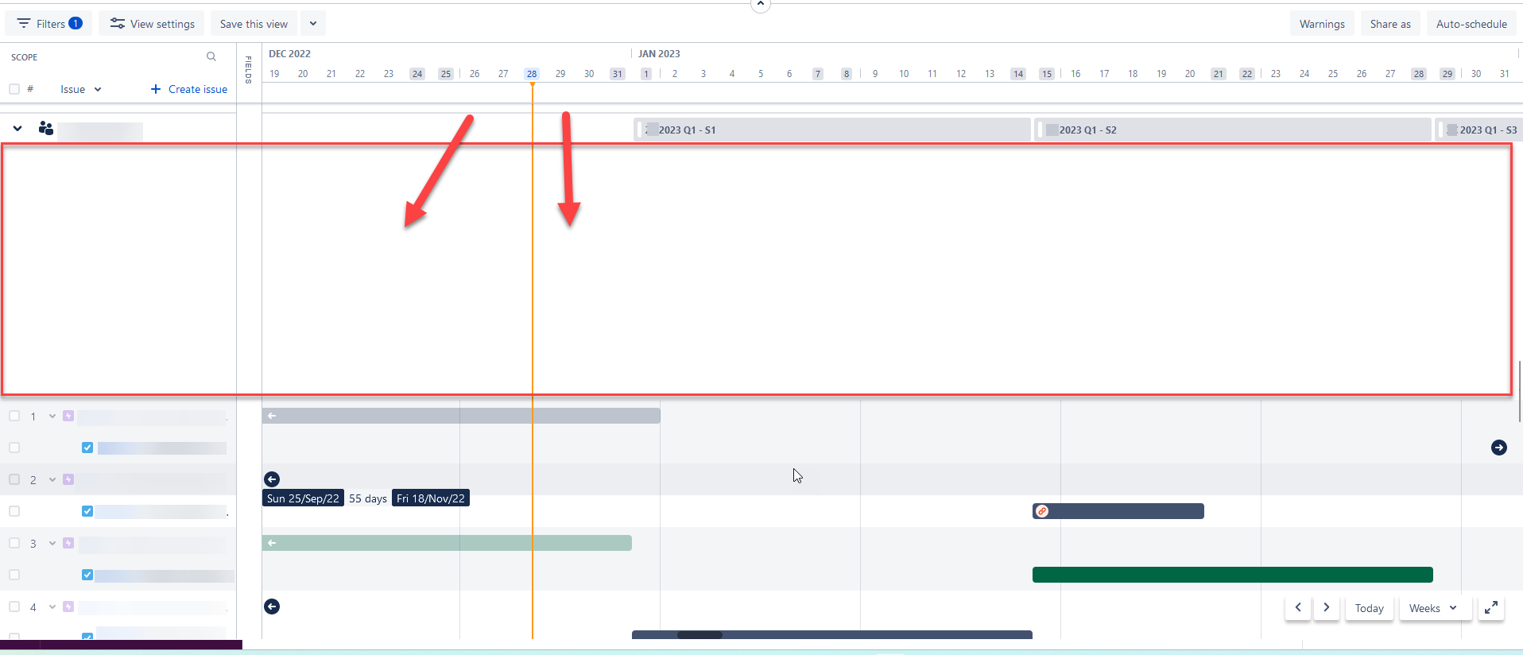The image size is (1523, 655).
Task: Click task icon under issue row 1
Action: pyautogui.click(x=87, y=448)
